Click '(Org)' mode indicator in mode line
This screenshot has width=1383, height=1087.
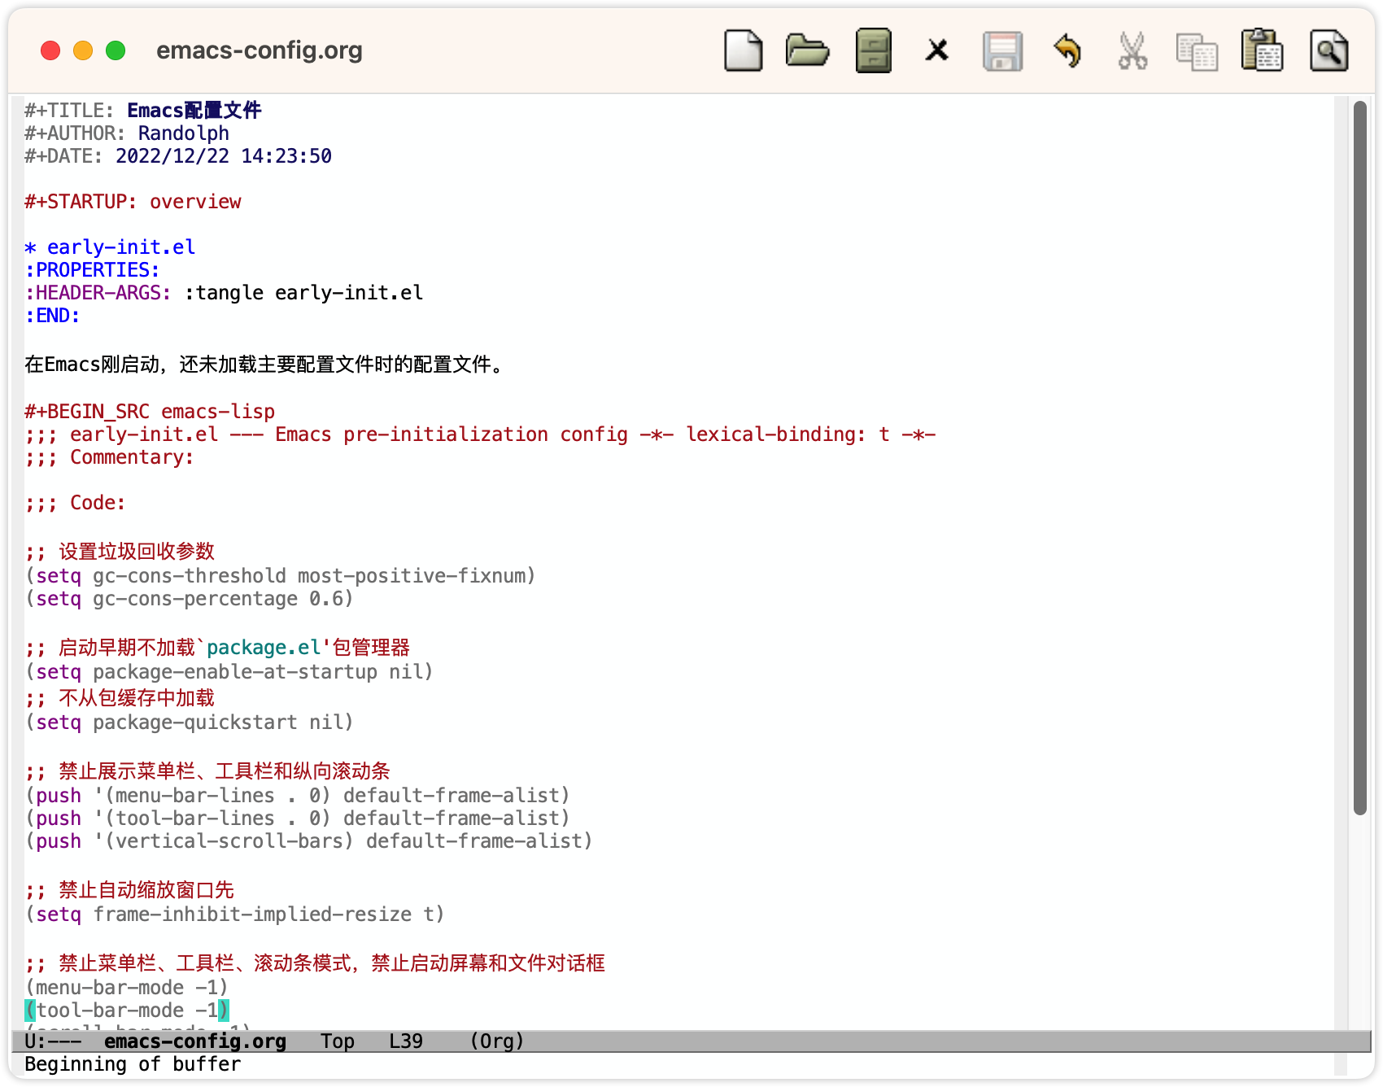pos(497,1041)
